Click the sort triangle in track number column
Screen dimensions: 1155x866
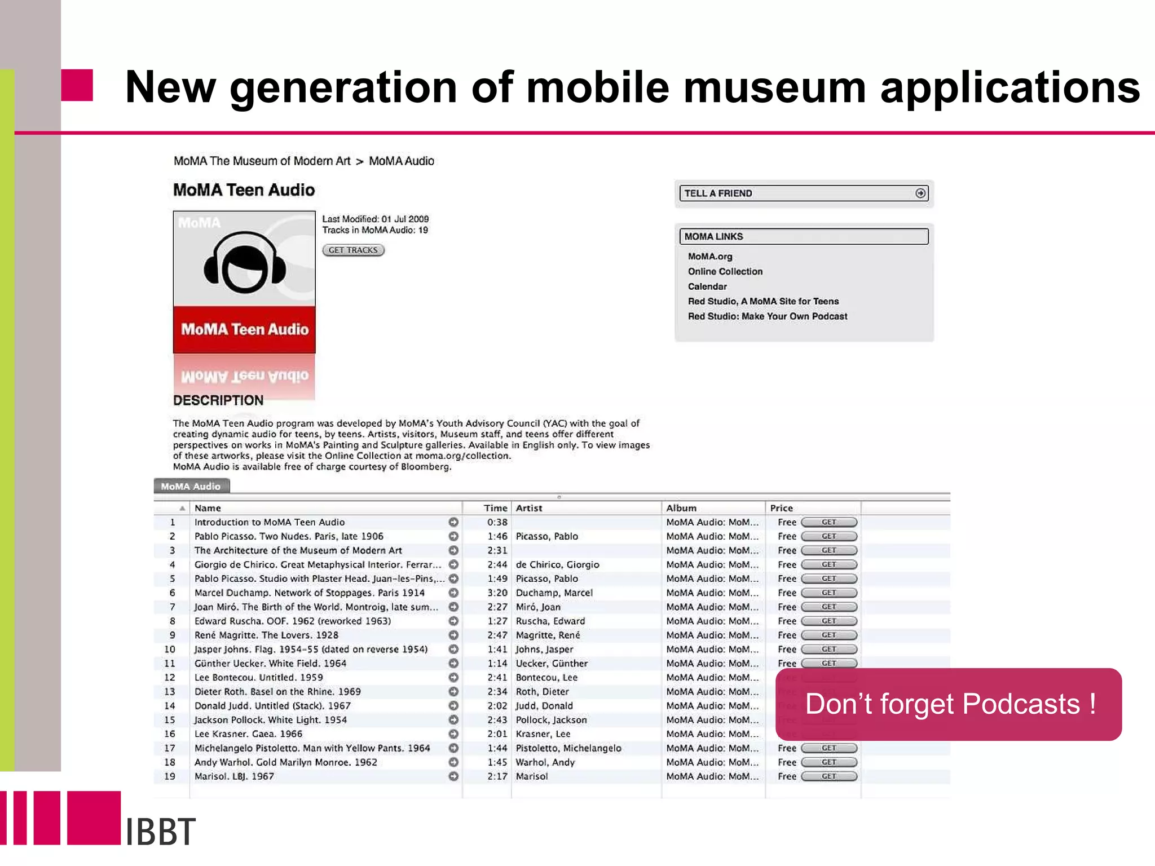tap(182, 508)
